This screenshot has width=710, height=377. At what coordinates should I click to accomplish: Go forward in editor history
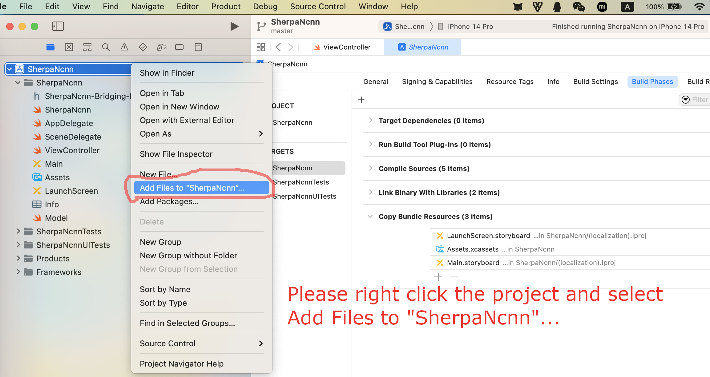click(290, 47)
